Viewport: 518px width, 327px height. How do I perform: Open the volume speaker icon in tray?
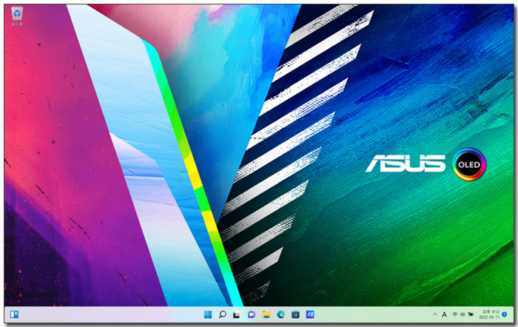coord(462,314)
